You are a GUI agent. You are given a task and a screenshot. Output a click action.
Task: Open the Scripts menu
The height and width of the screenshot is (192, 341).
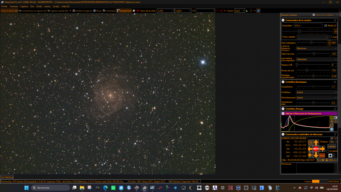pyautogui.click(x=56, y=6)
